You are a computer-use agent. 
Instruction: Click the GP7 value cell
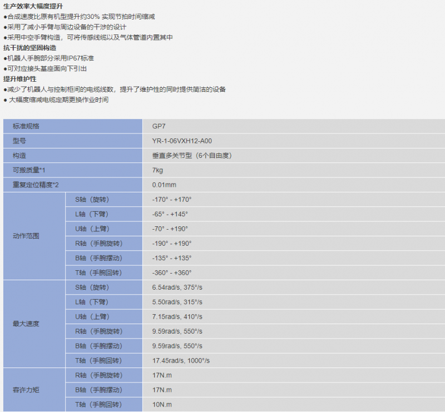[x=294, y=126]
